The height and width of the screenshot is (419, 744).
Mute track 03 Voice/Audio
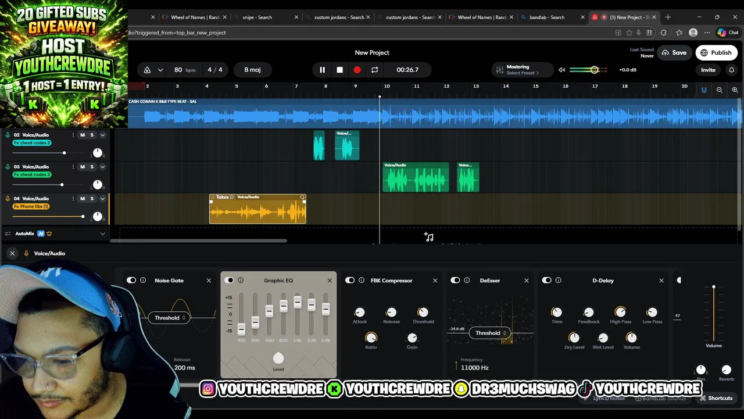[82, 167]
